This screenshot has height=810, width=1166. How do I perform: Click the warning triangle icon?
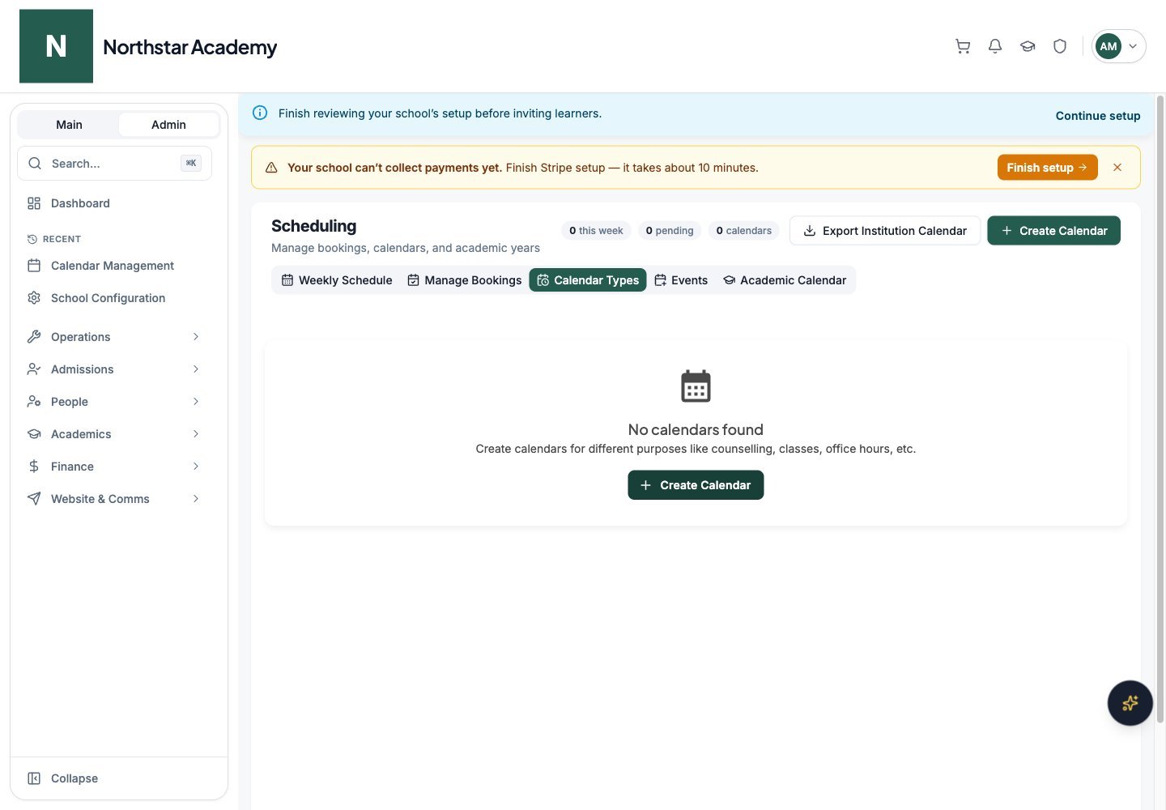click(x=271, y=168)
